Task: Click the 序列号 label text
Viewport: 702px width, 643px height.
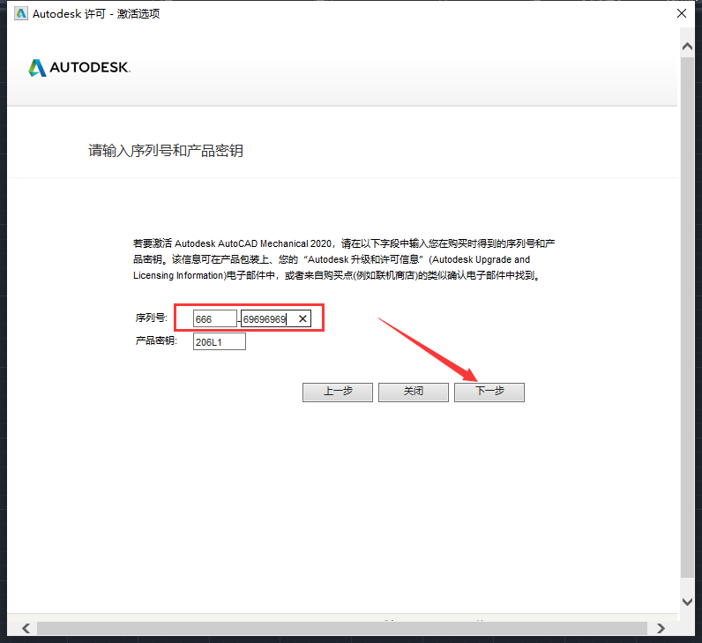Action: pyautogui.click(x=152, y=318)
